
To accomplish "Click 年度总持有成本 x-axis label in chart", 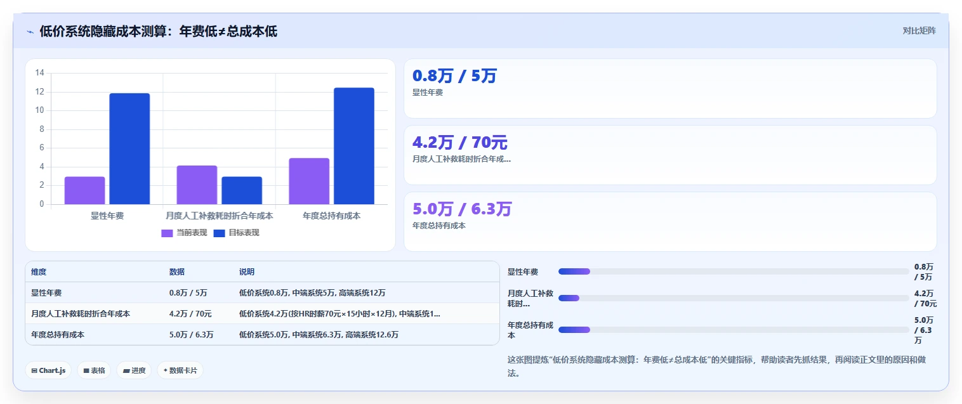I will (332, 216).
